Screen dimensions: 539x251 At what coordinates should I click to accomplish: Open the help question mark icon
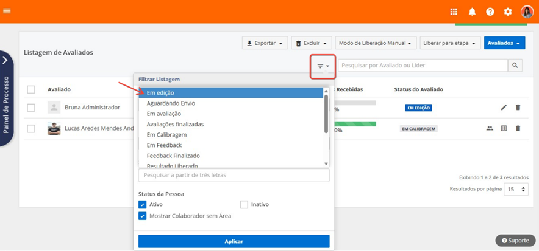pos(490,12)
